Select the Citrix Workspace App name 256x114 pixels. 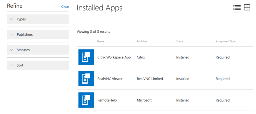click(114, 57)
